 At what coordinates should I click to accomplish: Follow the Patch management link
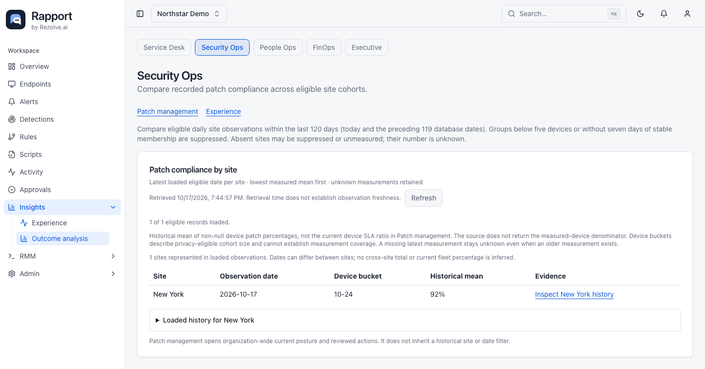coord(167,111)
